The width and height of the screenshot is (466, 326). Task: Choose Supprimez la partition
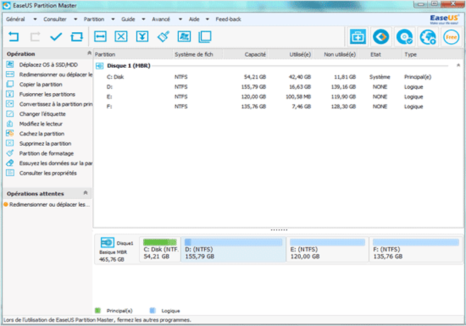[45, 143]
